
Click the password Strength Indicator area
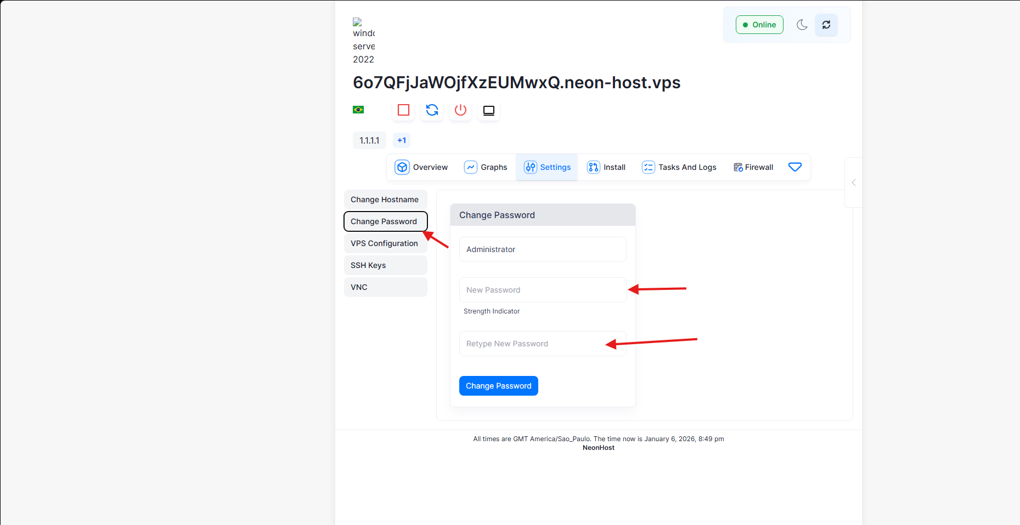point(492,311)
